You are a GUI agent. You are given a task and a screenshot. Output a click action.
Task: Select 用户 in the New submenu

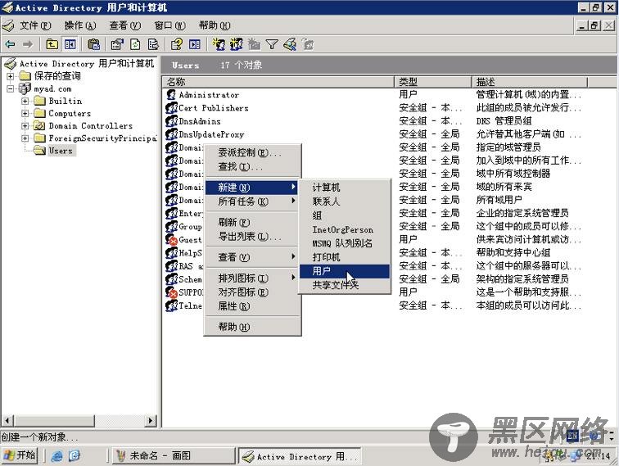(345, 271)
